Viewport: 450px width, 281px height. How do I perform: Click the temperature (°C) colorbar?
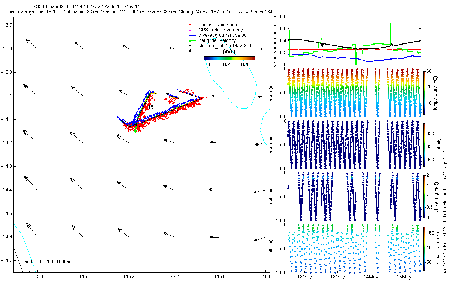pyautogui.click(x=424, y=93)
